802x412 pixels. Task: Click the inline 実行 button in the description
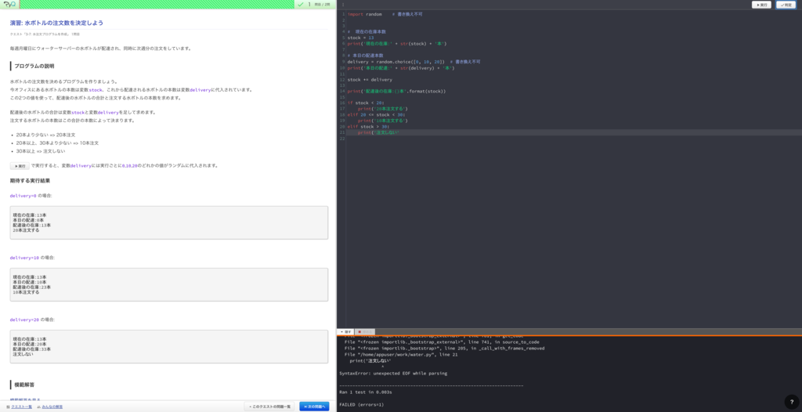click(20, 166)
